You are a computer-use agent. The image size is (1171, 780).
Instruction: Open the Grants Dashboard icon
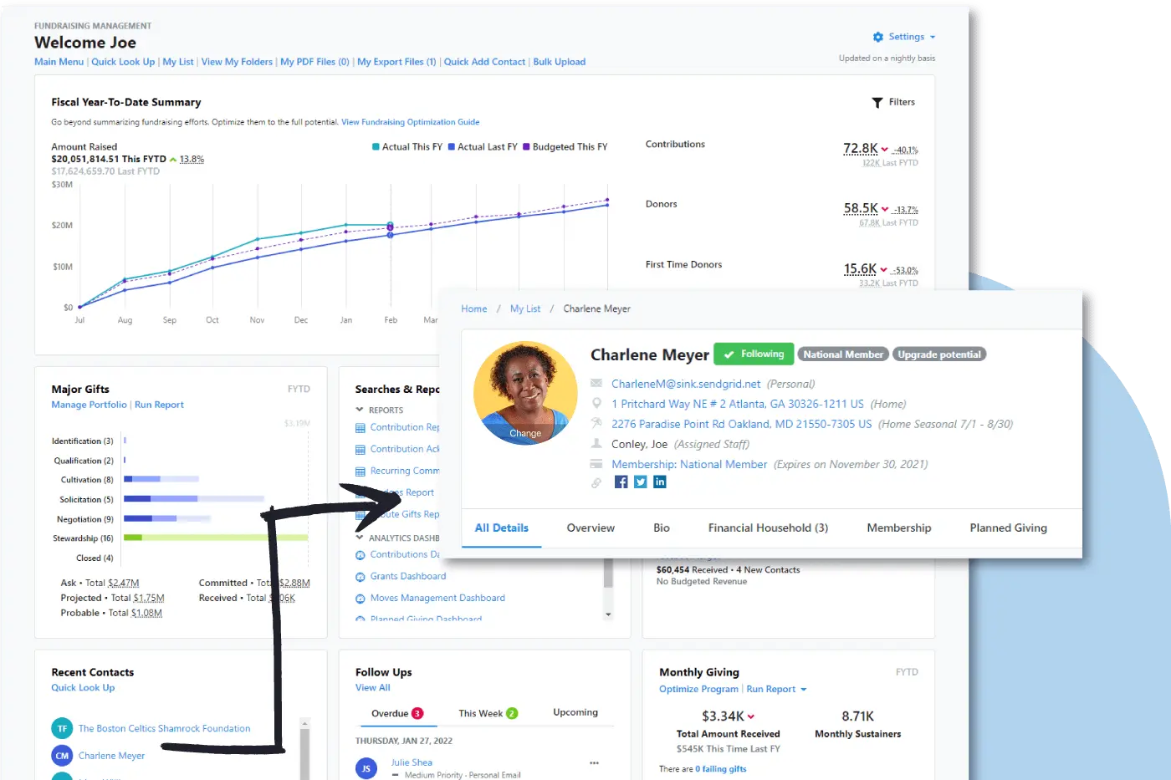tap(361, 577)
